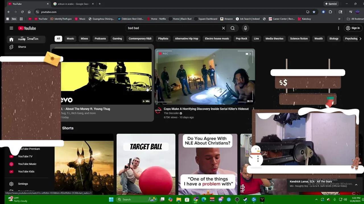Select the Gaming filter chip
Screen dimensions: 364x204
[x=117, y=39]
